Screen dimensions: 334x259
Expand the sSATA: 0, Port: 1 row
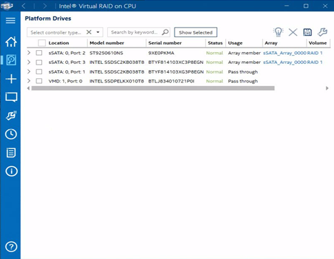(x=29, y=71)
